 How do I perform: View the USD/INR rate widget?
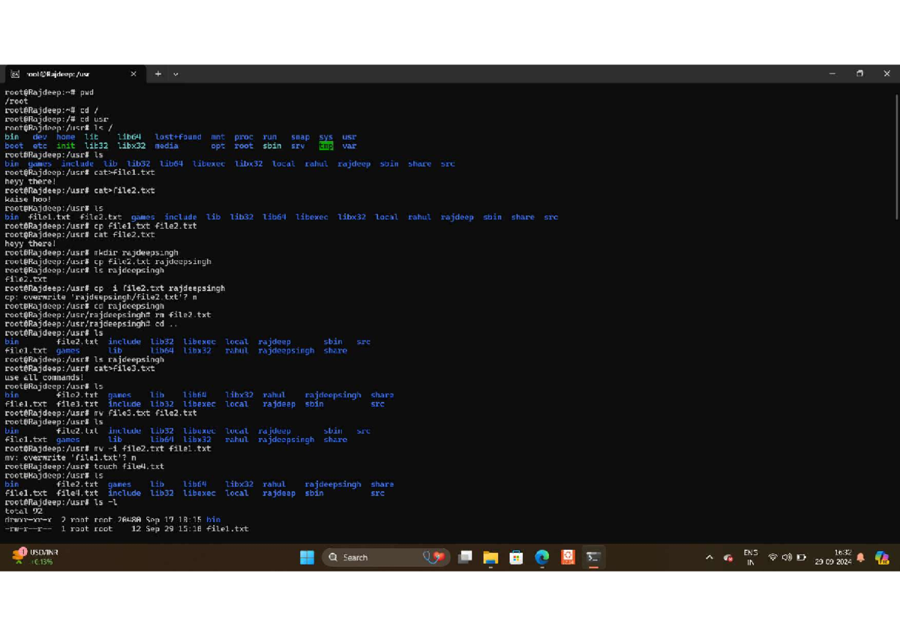tap(34, 556)
